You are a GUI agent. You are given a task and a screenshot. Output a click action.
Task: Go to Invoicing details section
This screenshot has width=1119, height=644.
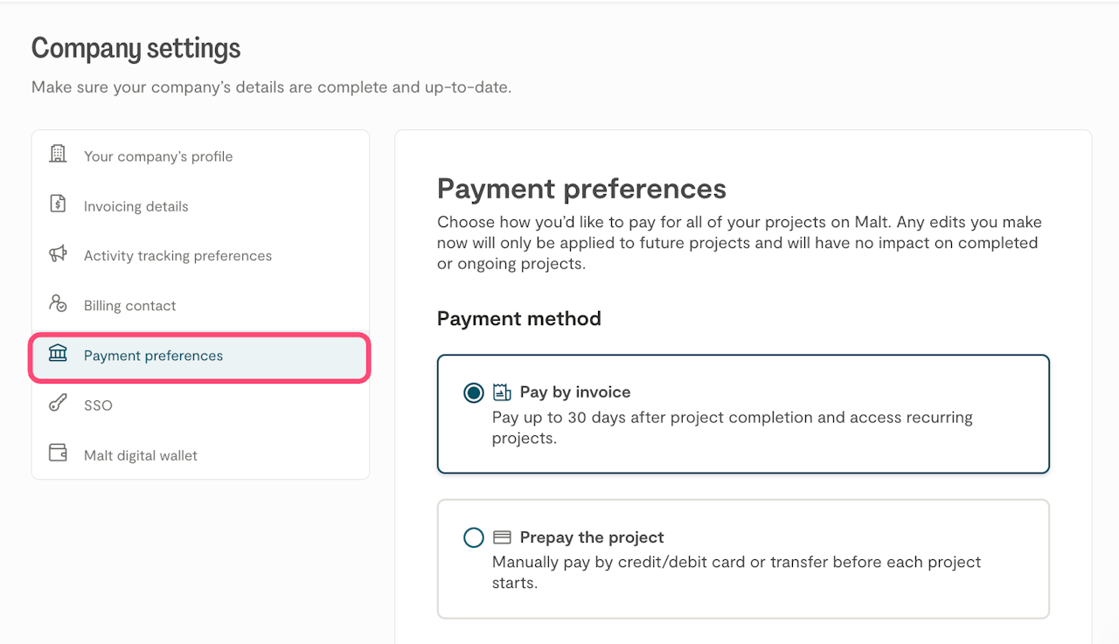(x=136, y=206)
